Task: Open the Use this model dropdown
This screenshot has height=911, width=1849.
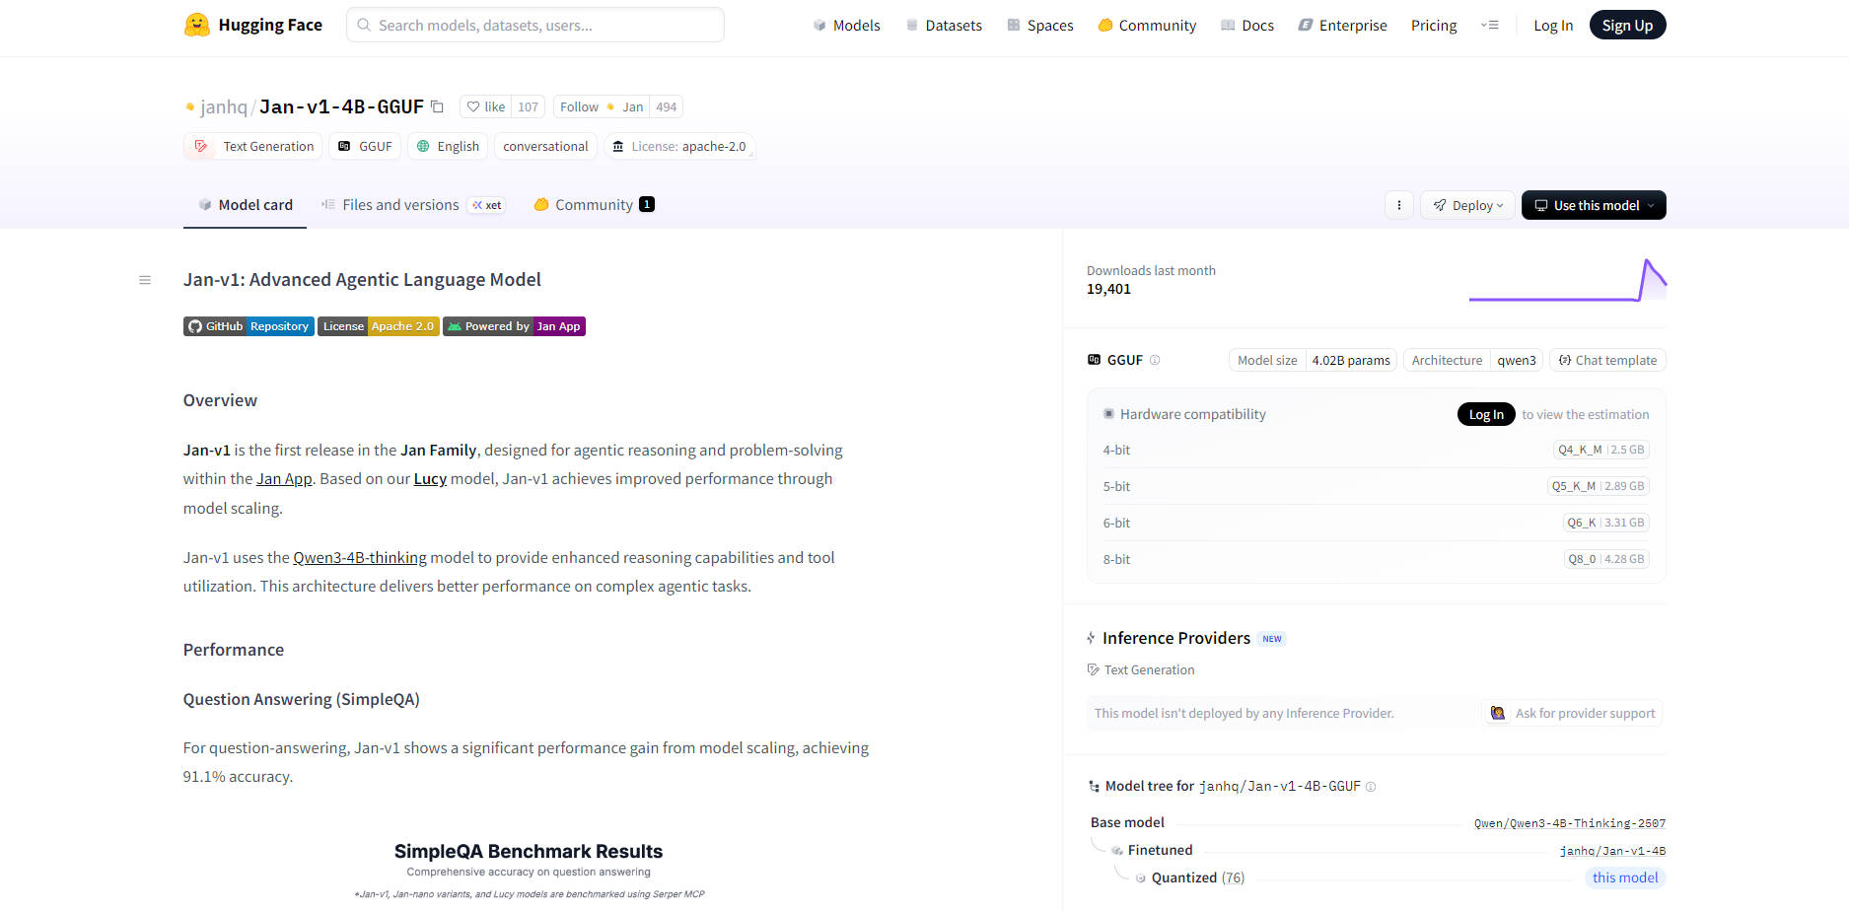Action: point(1593,205)
